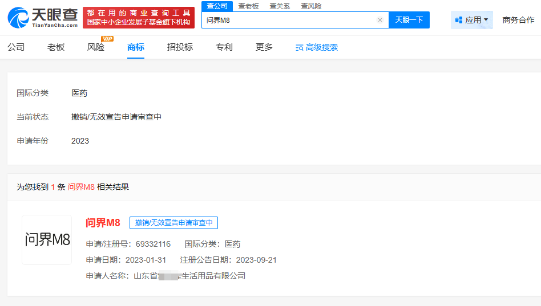
Task: Open 高级搜索 advanced search
Action: 317,47
